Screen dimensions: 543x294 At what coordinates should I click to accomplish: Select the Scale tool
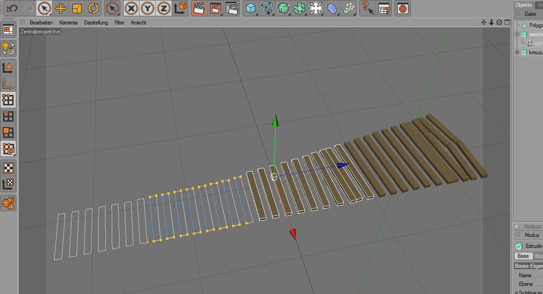pyautogui.click(x=77, y=8)
